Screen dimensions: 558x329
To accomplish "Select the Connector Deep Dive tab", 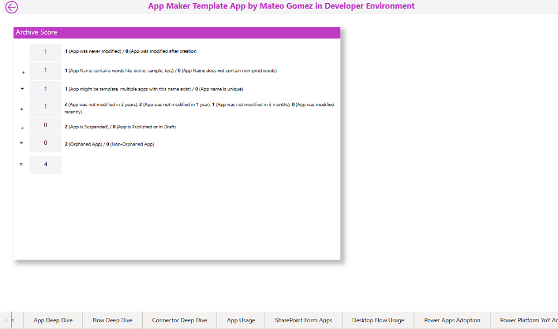I will click(x=180, y=320).
